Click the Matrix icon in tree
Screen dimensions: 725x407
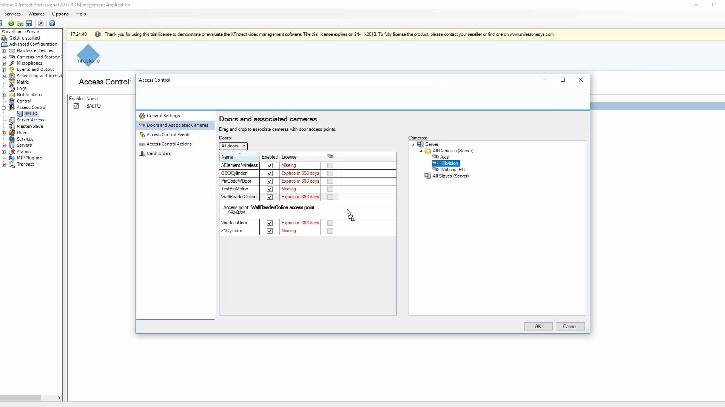pyautogui.click(x=12, y=82)
